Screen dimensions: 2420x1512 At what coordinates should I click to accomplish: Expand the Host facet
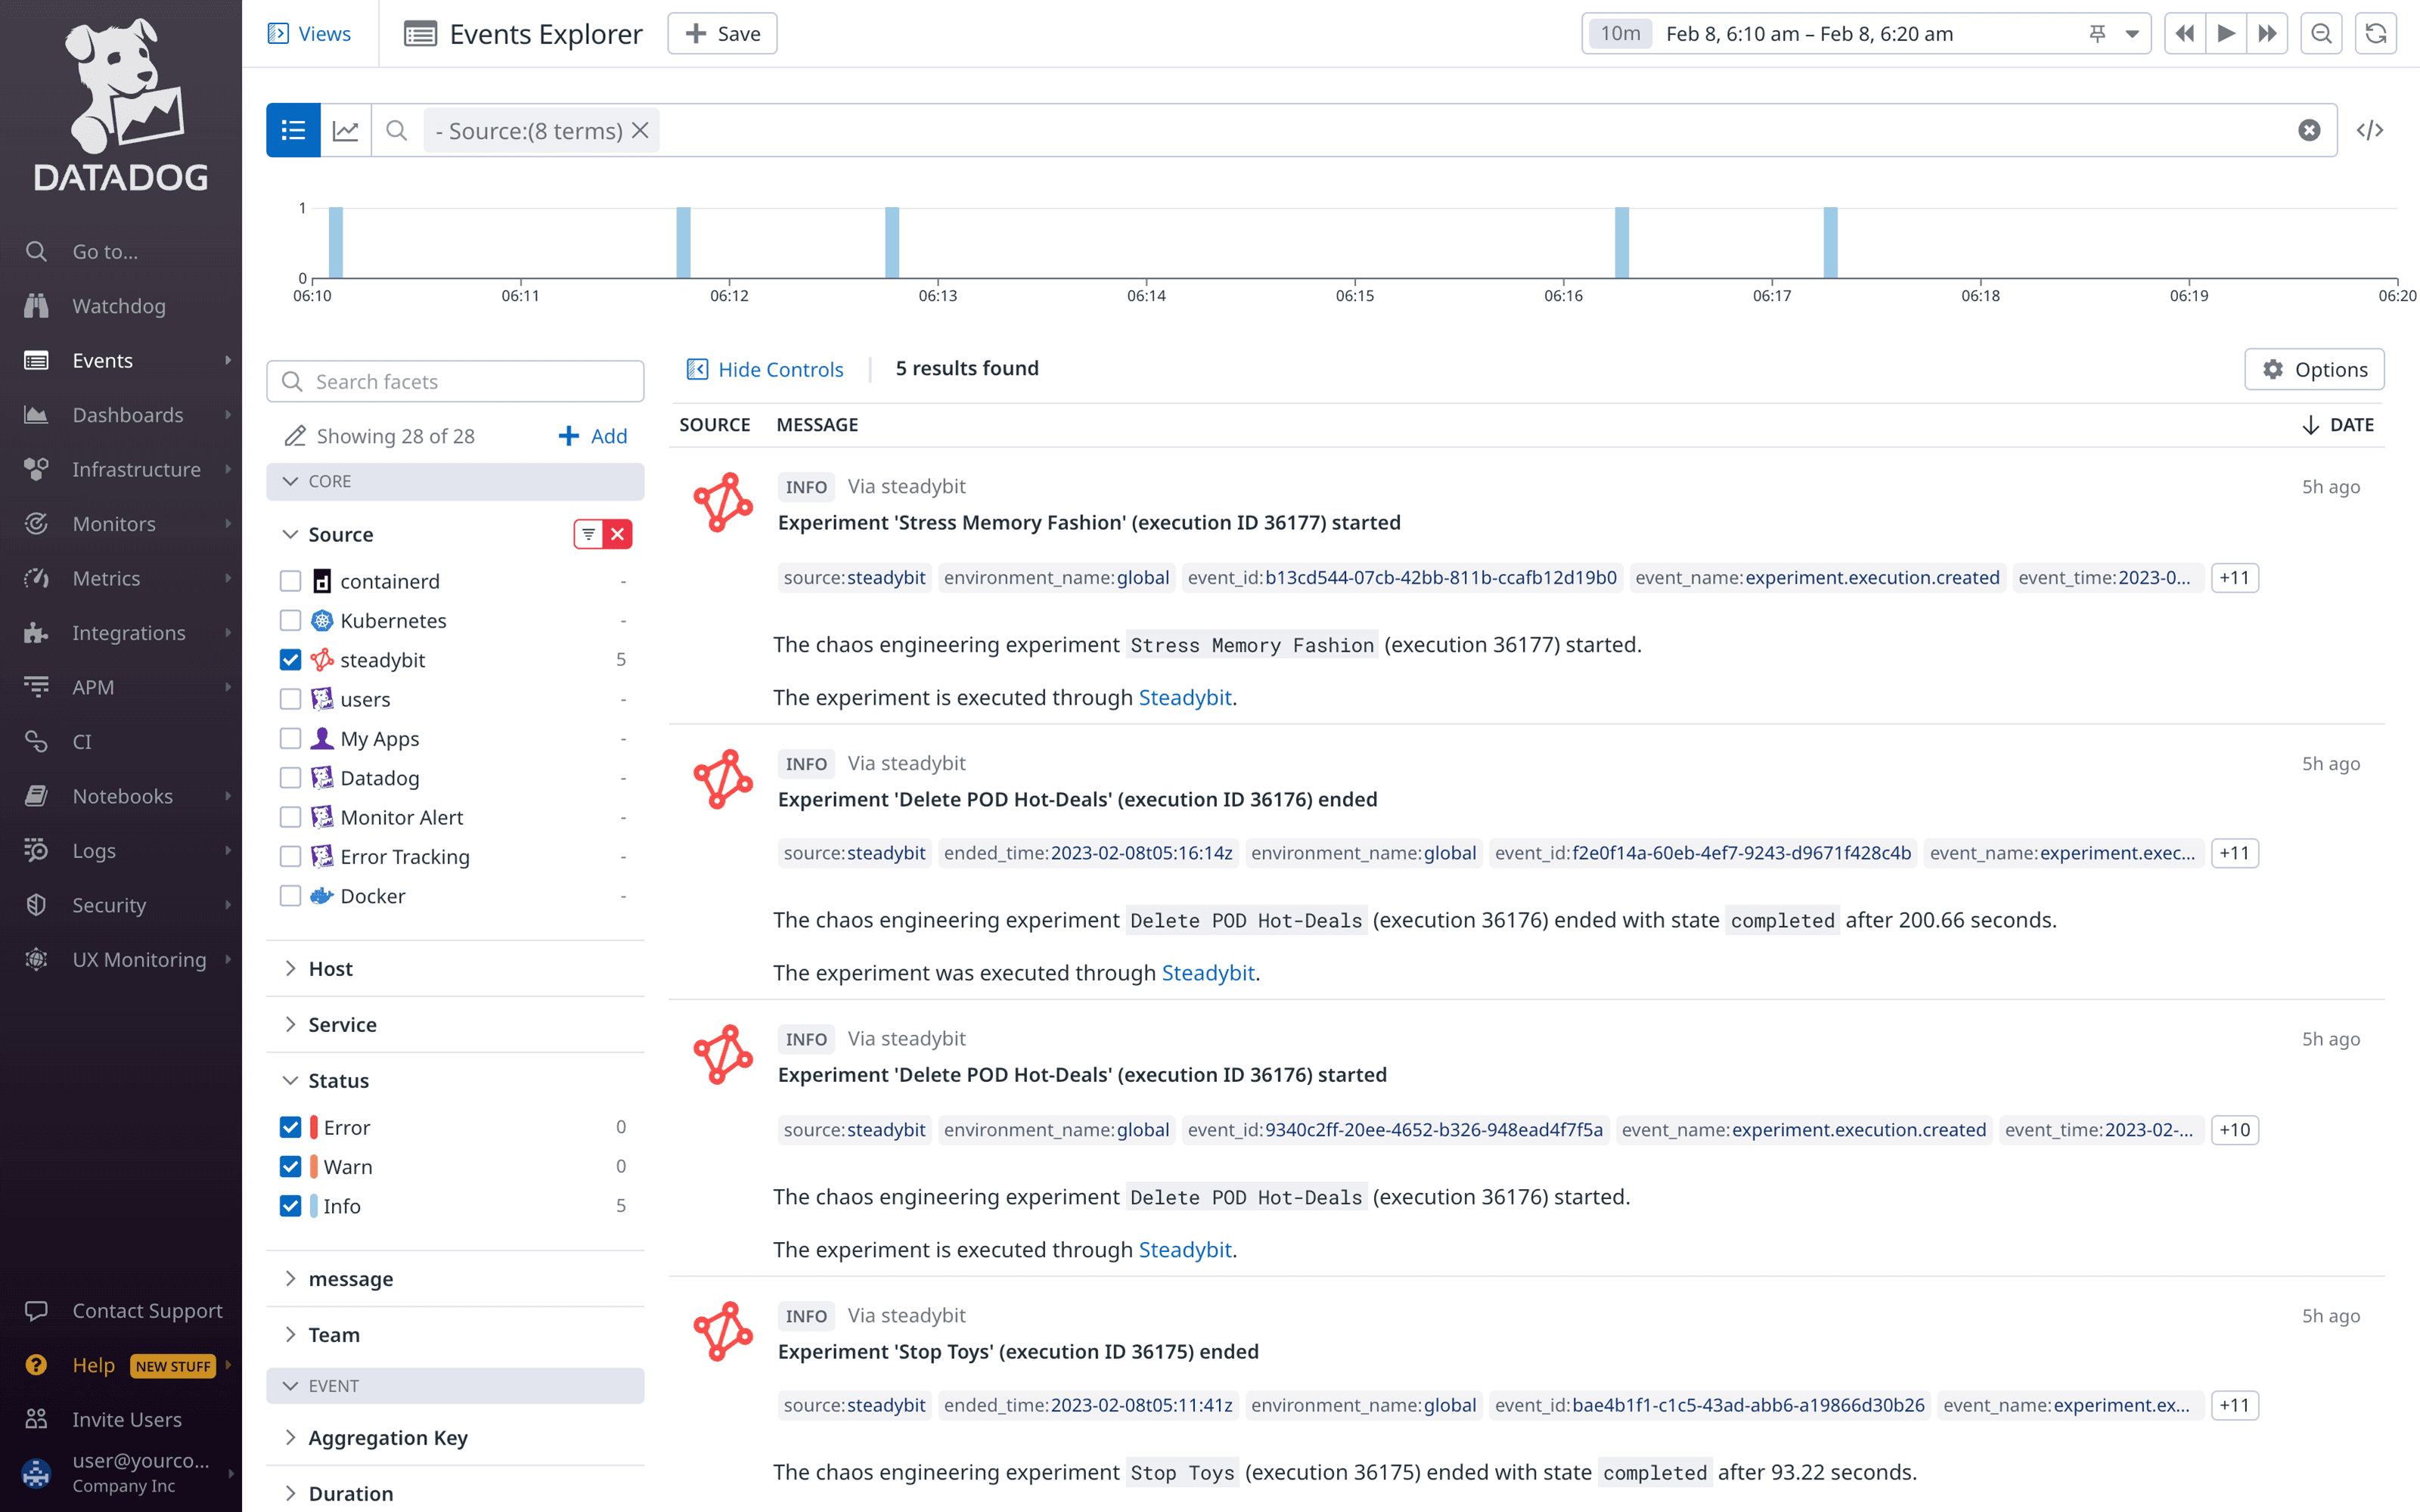[330, 968]
